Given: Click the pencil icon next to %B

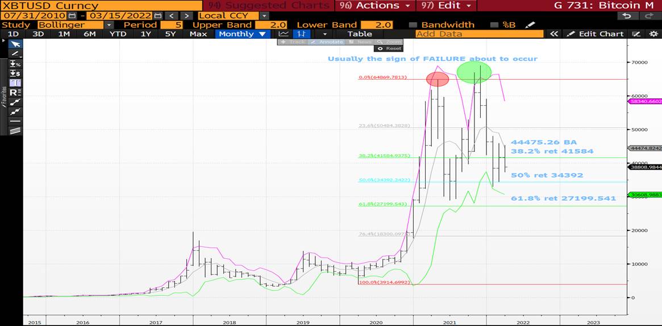Looking at the screenshot, I should 530,24.
